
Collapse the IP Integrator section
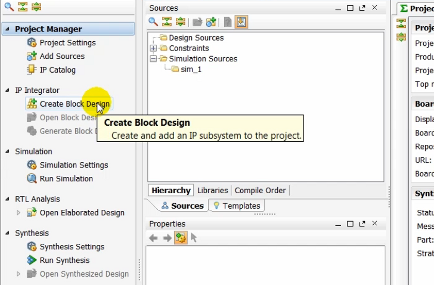tap(7, 90)
